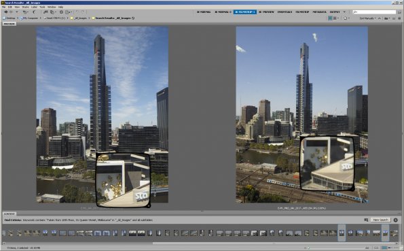Open the Filter by rating star dropdown

coord(346,18)
